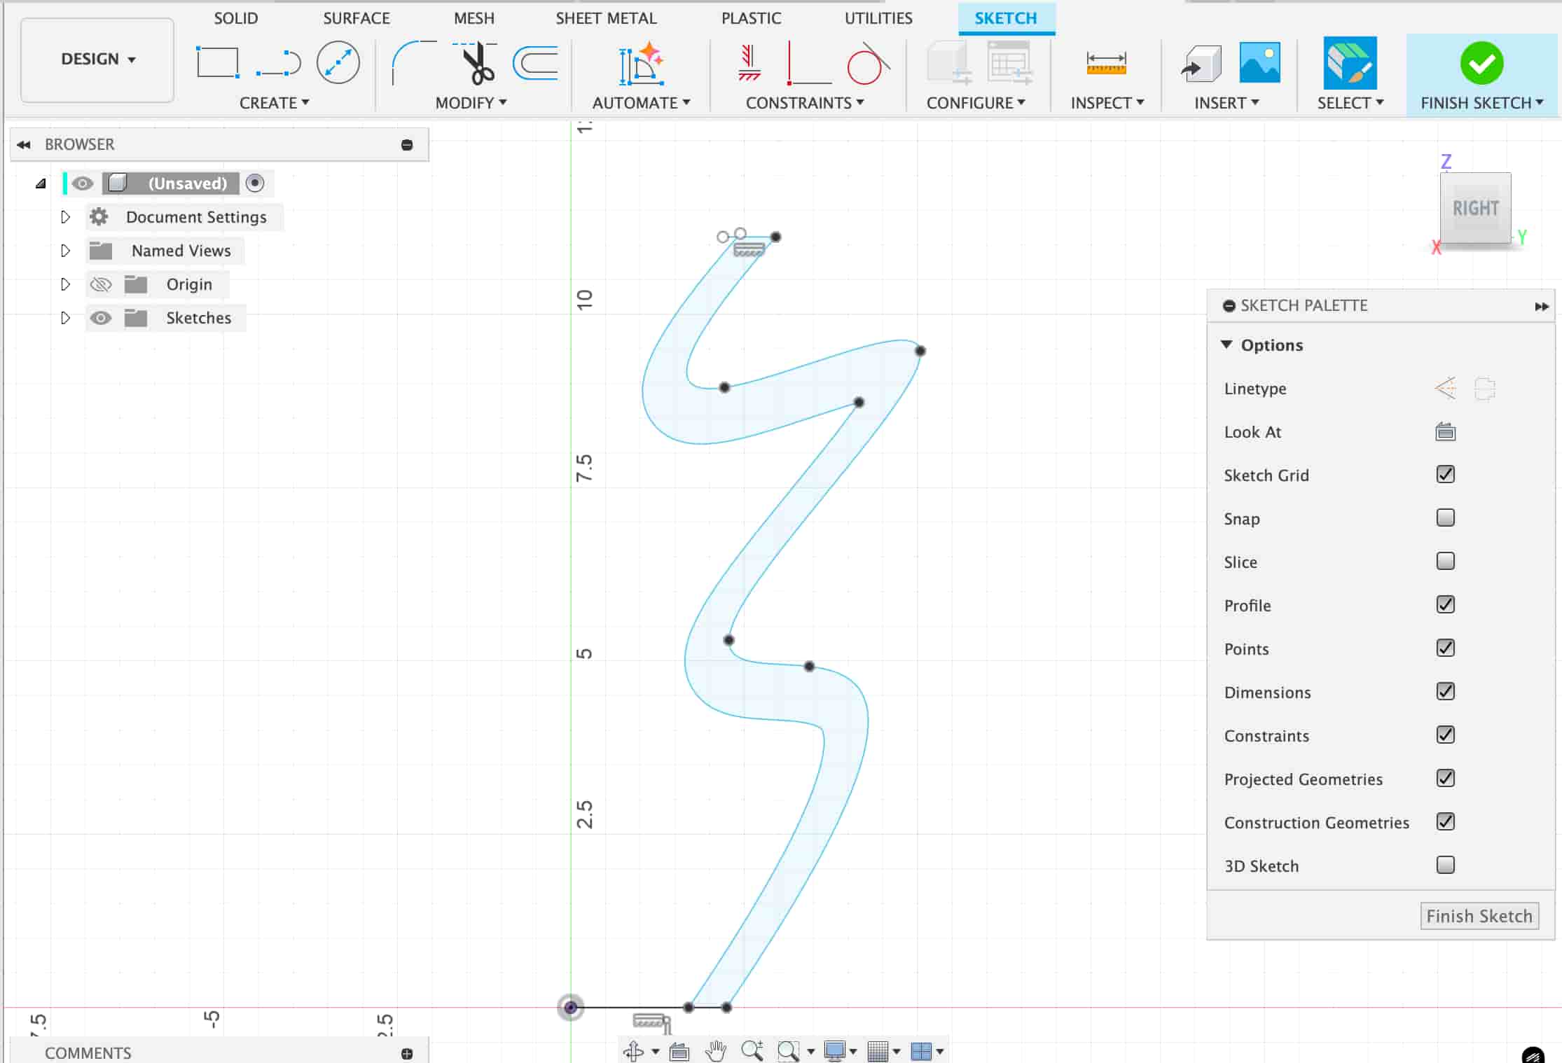The image size is (1562, 1063).
Task: Toggle the Points checkbox
Action: pos(1445,648)
